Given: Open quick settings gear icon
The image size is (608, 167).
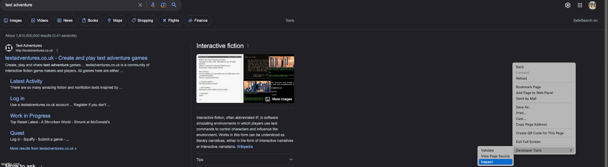Looking at the screenshot, I should pyautogui.click(x=568, y=5).
